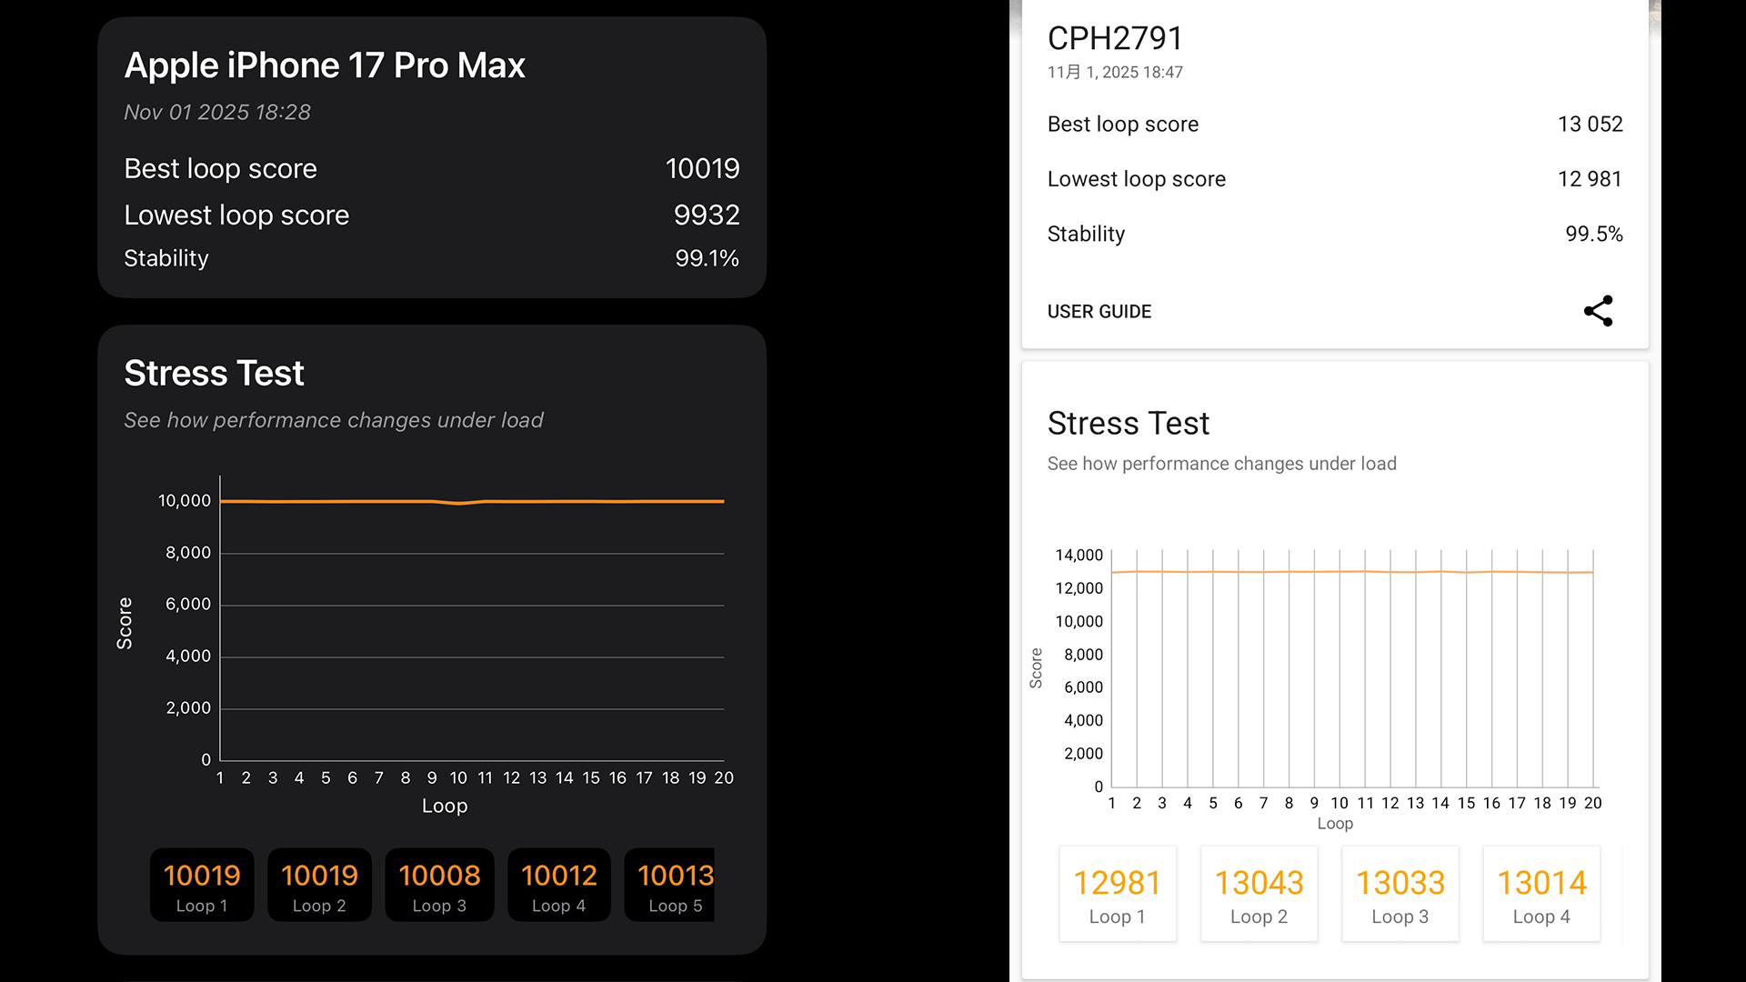Tap the Loop 1 card showing 12981
Viewport: 1746px width, 982px height.
1118,894
